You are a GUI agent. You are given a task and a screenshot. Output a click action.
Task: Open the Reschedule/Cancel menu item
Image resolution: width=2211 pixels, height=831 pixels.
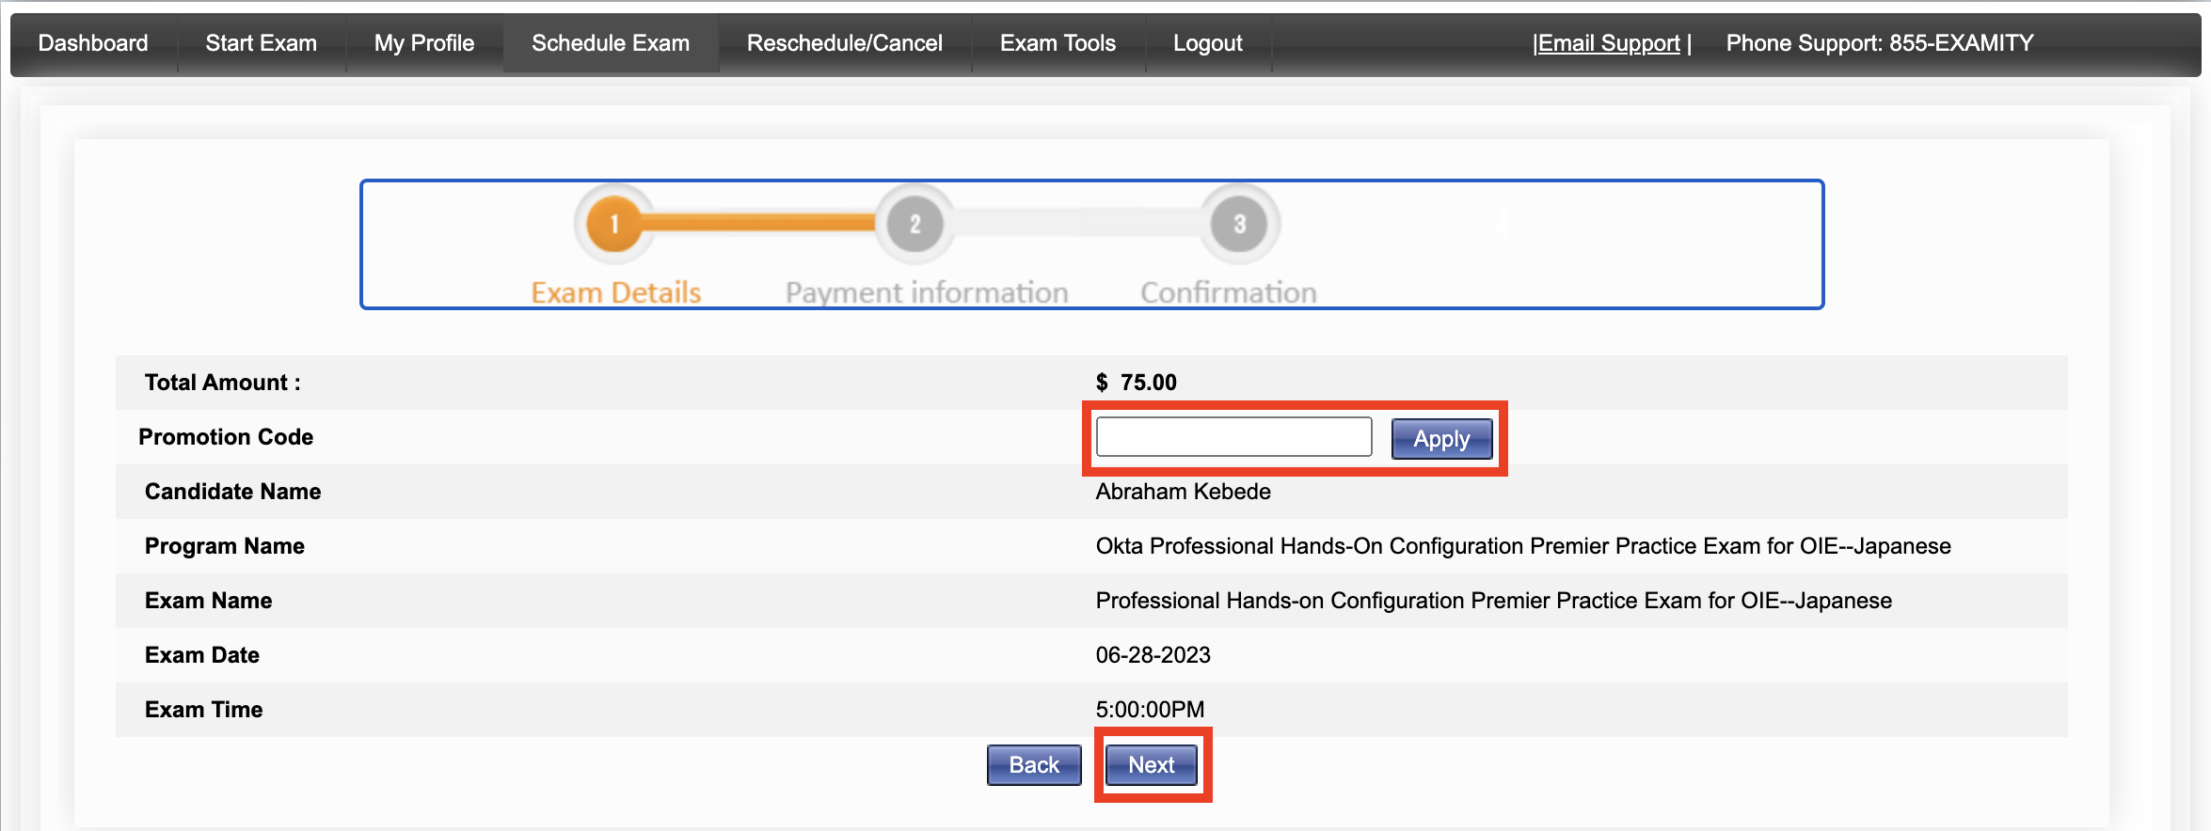pyautogui.click(x=844, y=43)
